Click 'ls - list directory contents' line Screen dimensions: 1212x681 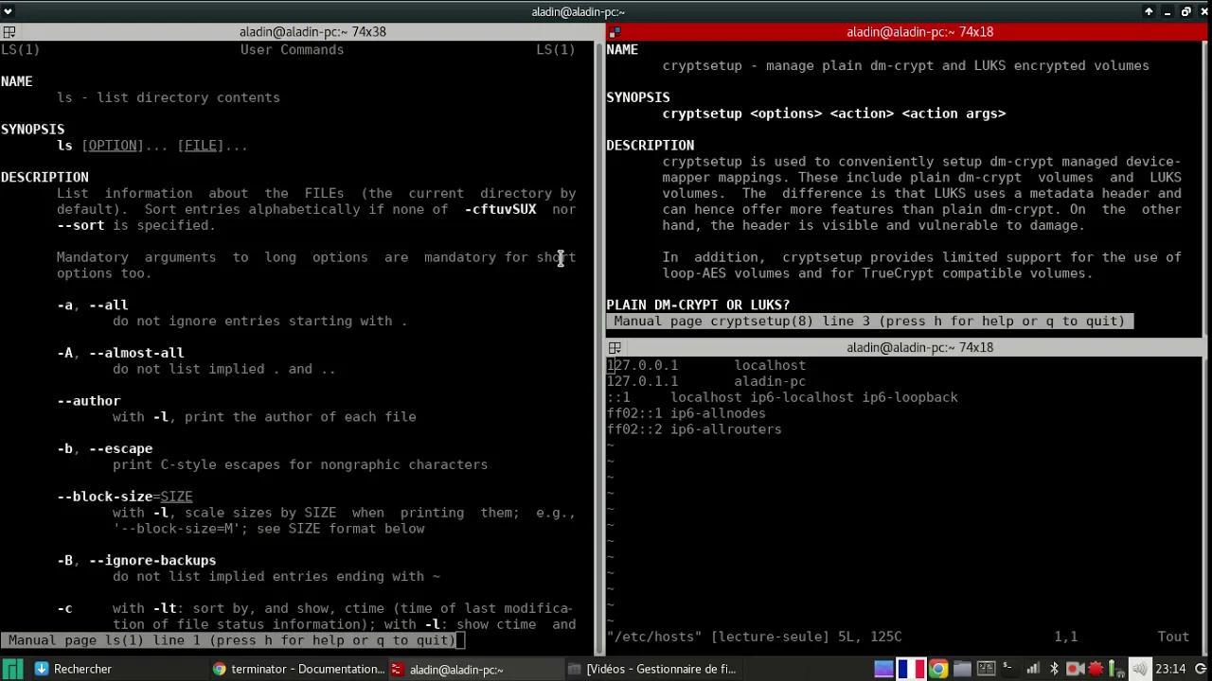[169, 97]
